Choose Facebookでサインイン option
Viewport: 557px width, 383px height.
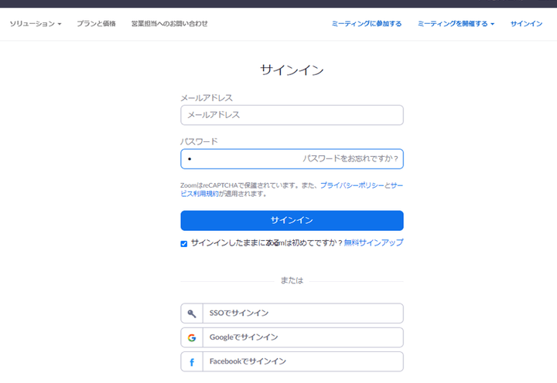point(292,361)
